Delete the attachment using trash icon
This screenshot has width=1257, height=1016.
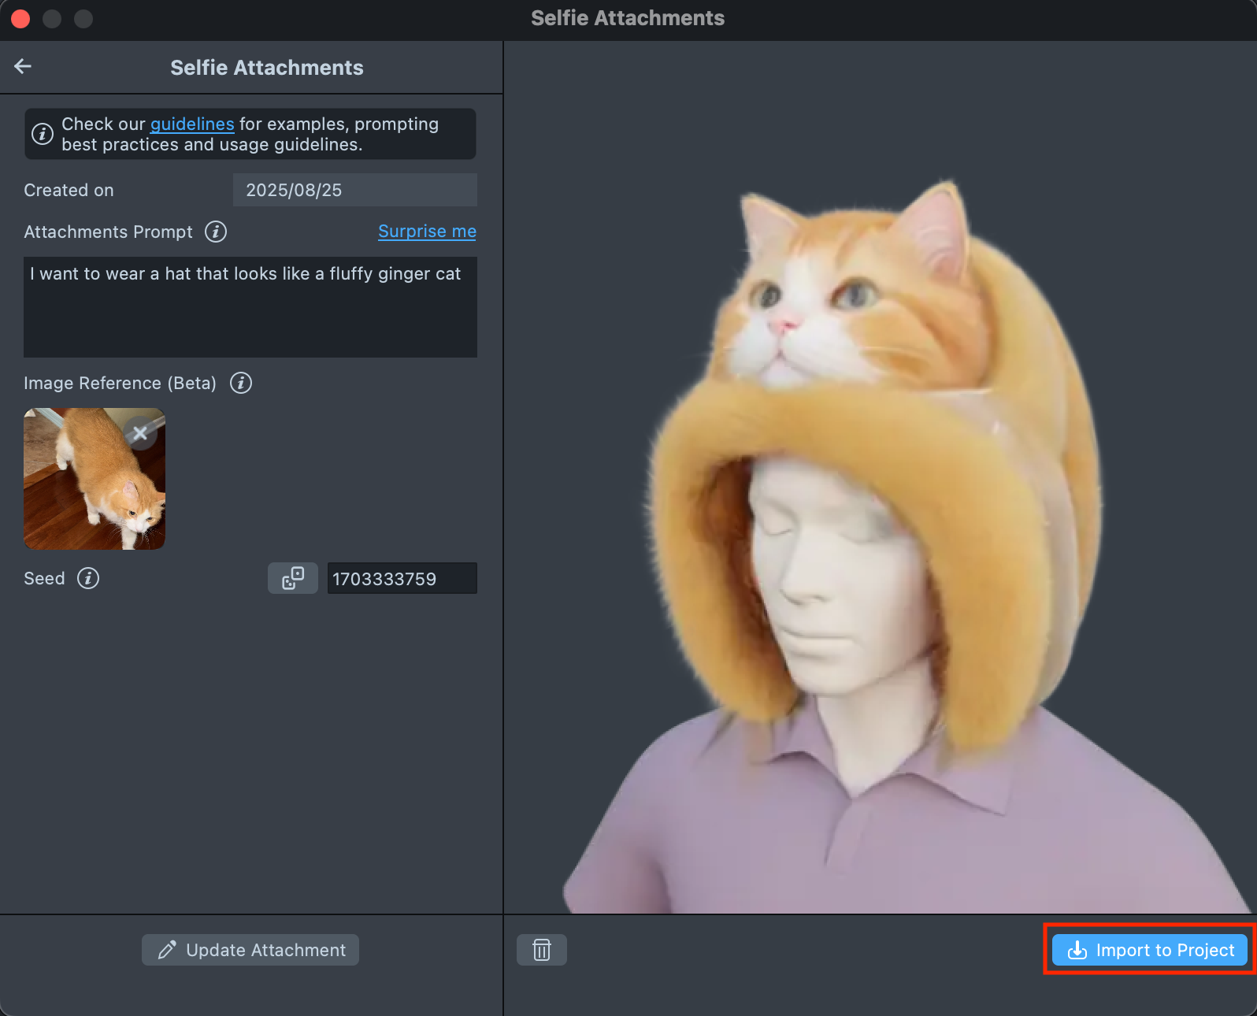(542, 950)
